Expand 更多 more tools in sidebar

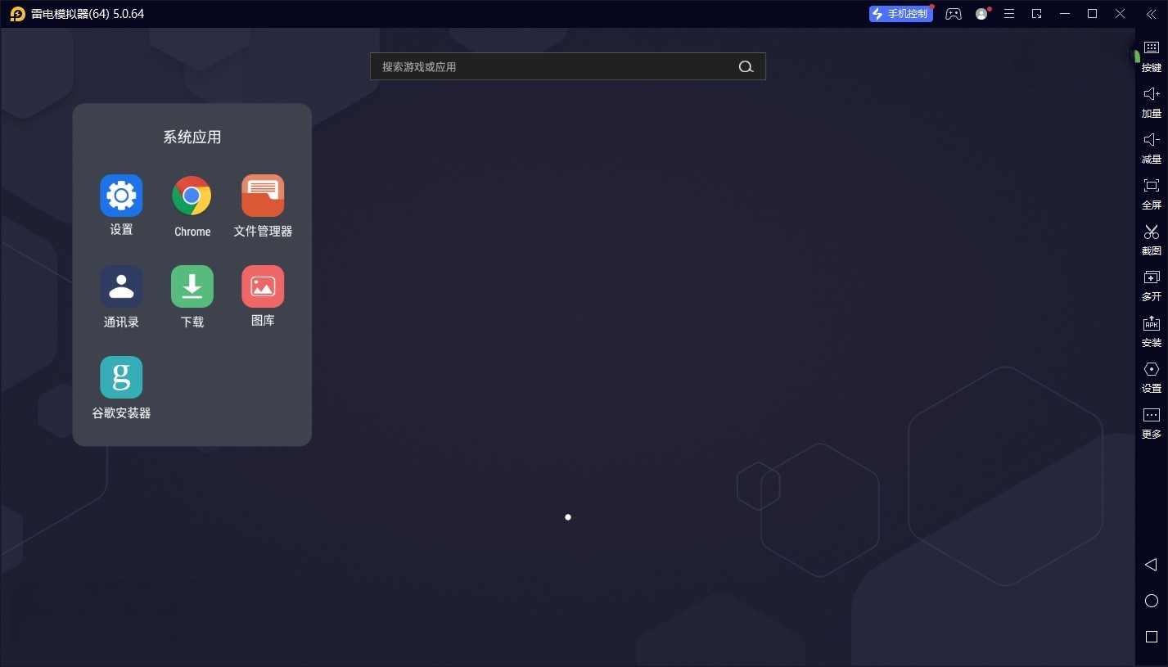pos(1151,422)
